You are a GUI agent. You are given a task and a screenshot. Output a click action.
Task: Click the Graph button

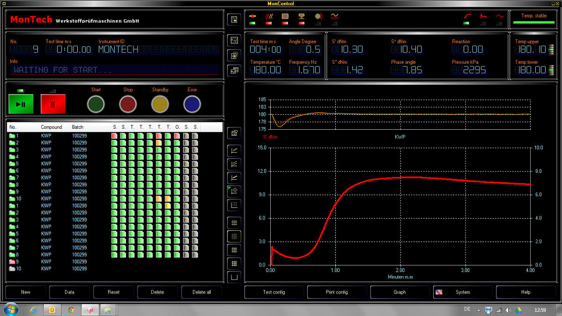pos(399,292)
